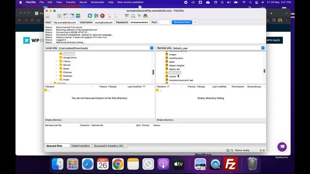Click the Username input field
This screenshot has height=174, width=310.
(104, 23)
